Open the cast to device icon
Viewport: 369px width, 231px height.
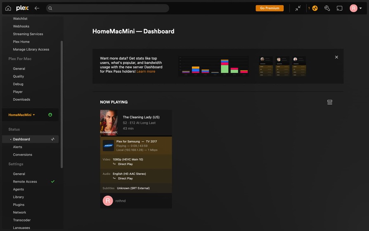(x=339, y=8)
